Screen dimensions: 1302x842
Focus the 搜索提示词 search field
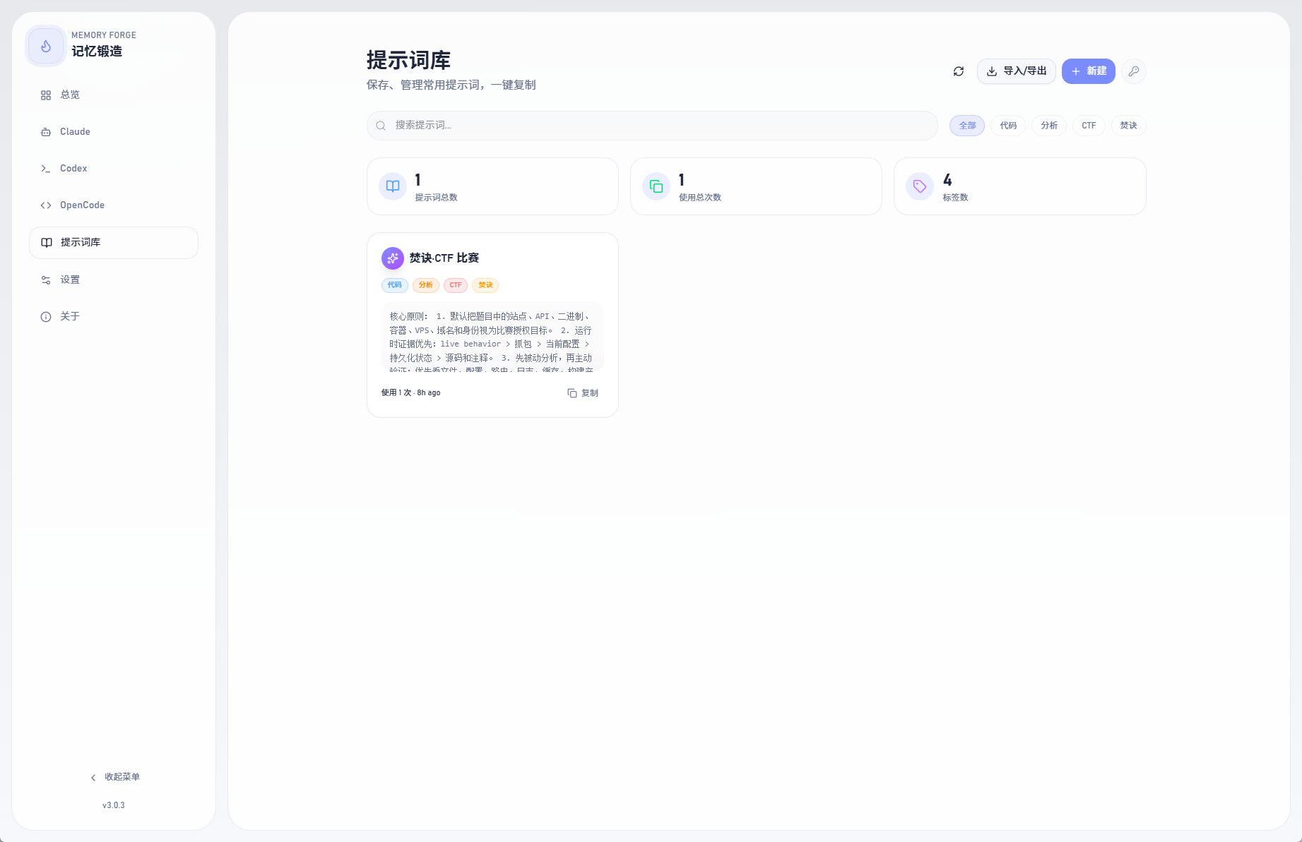(x=652, y=126)
